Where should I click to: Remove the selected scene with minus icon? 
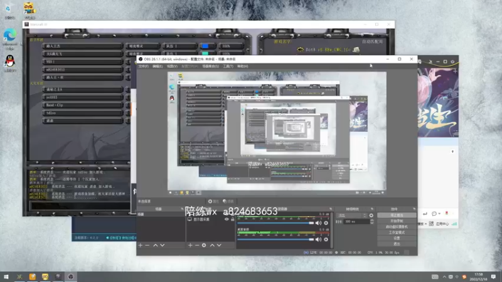(147, 245)
